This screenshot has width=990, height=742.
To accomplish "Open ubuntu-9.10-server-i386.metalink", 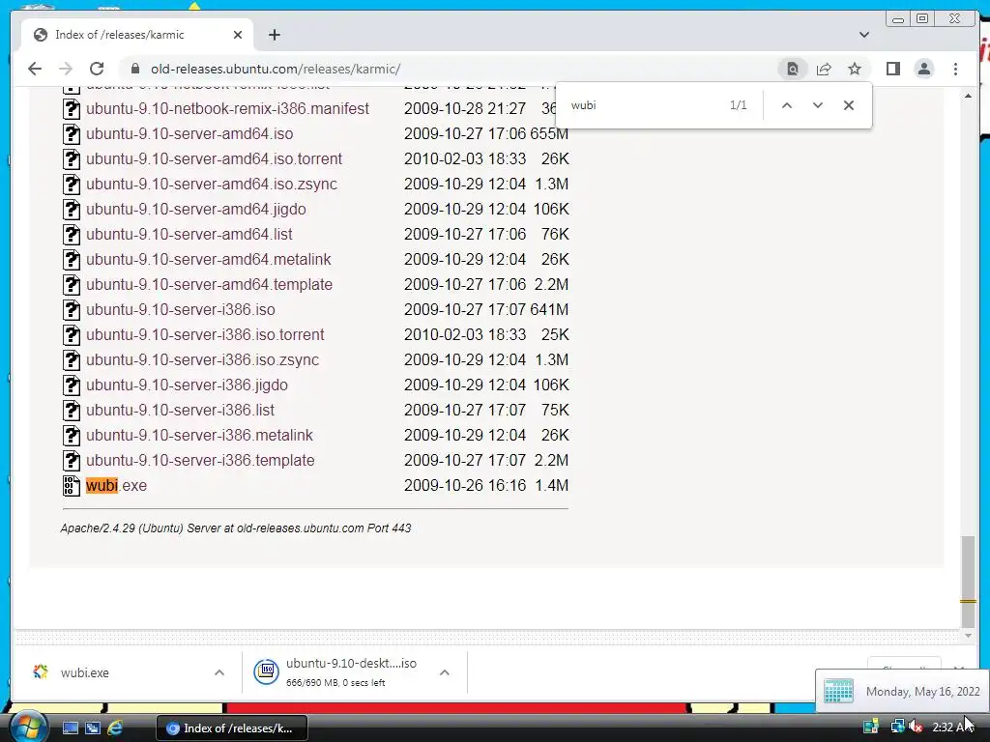I will coord(199,436).
